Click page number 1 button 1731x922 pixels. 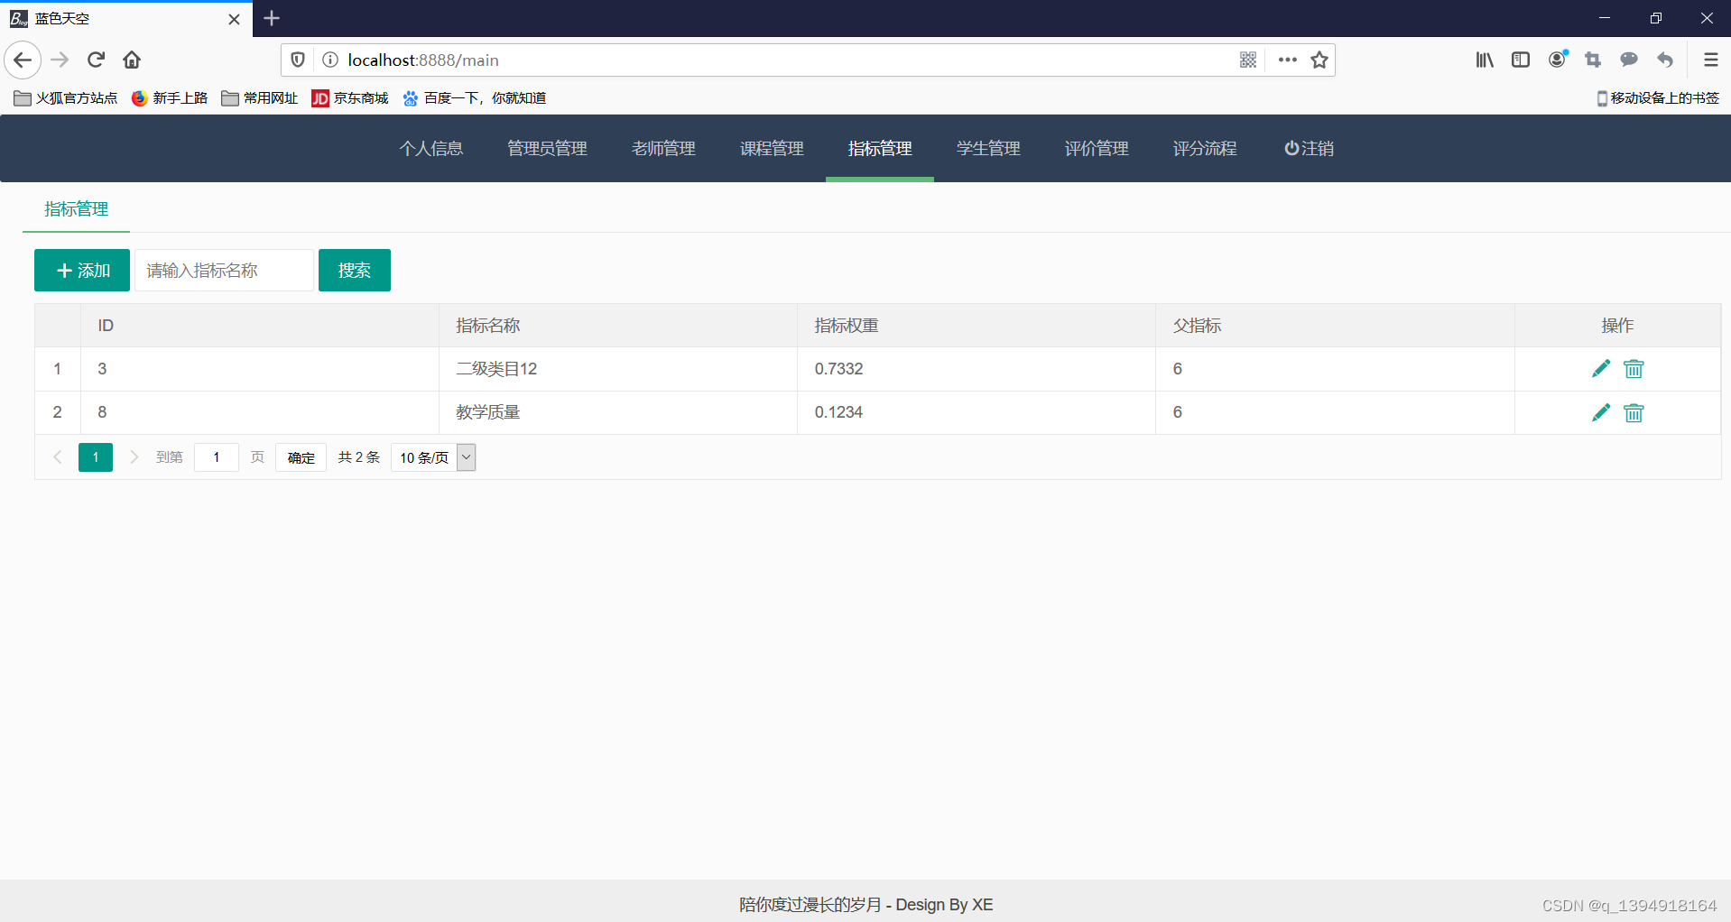(96, 457)
